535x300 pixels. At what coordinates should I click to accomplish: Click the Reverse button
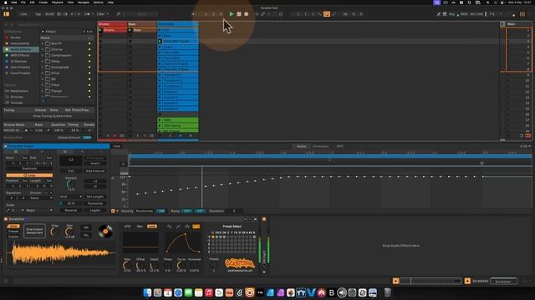[x=70, y=211]
